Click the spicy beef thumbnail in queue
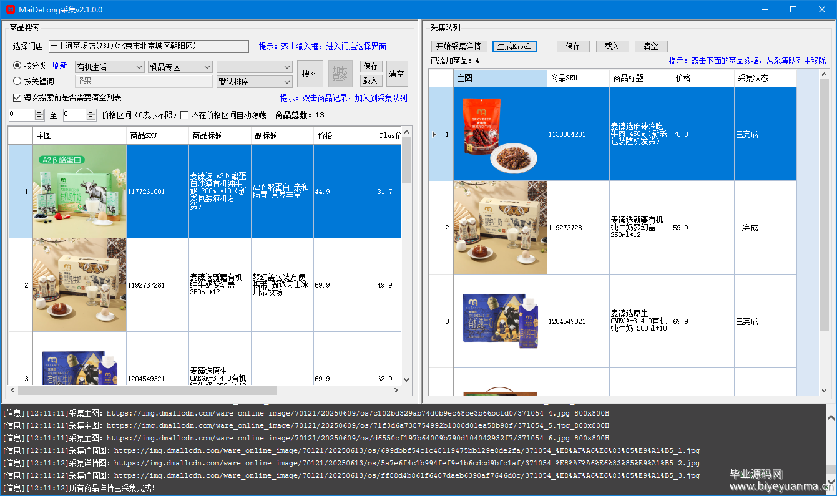The width and height of the screenshot is (837, 496). (500, 134)
